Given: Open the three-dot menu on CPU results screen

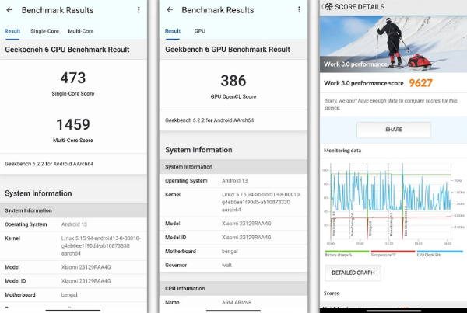Looking at the screenshot, I should tap(139, 10).
